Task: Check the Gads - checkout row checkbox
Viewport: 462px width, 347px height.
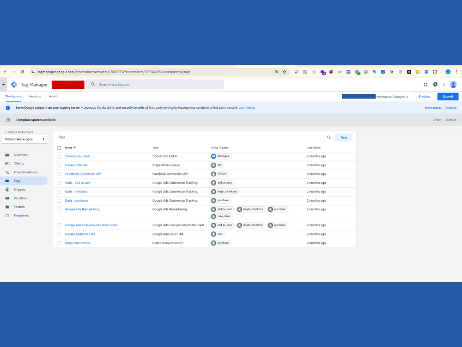Action: pos(59,192)
